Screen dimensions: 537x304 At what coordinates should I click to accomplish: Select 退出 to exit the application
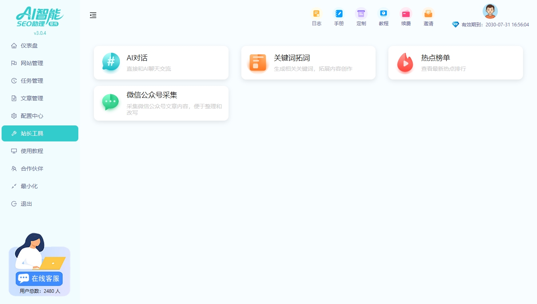27,204
